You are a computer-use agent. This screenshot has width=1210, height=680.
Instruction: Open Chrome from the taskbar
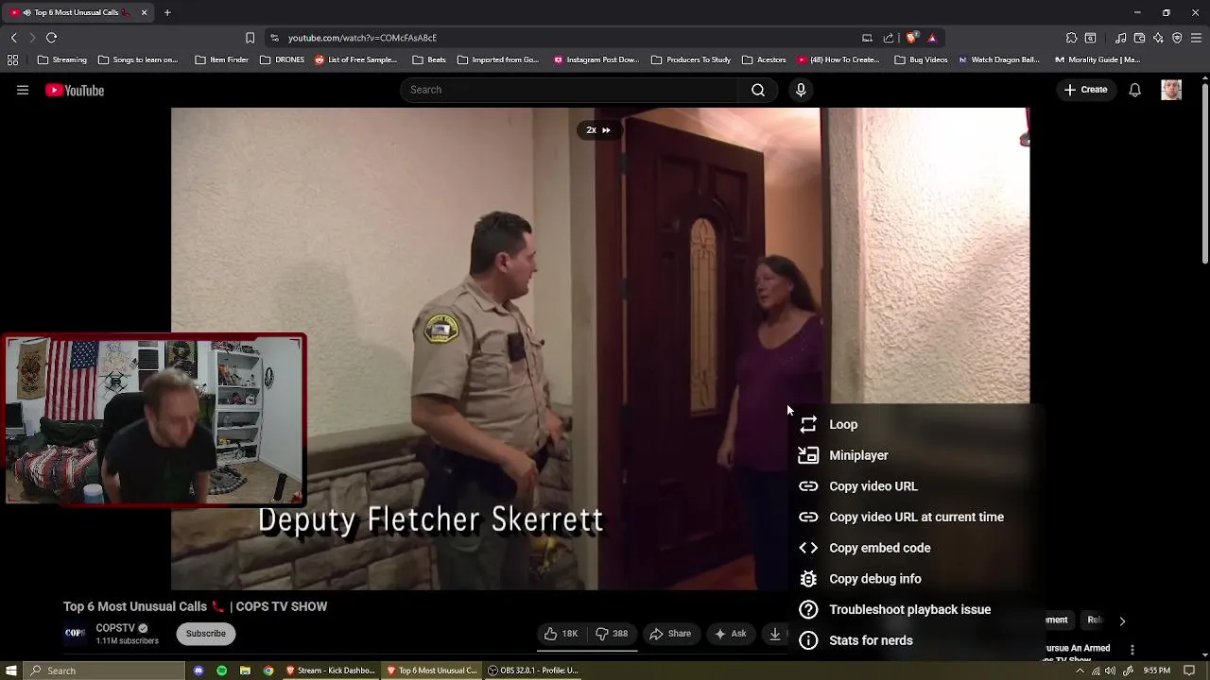[x=268, y=671]
